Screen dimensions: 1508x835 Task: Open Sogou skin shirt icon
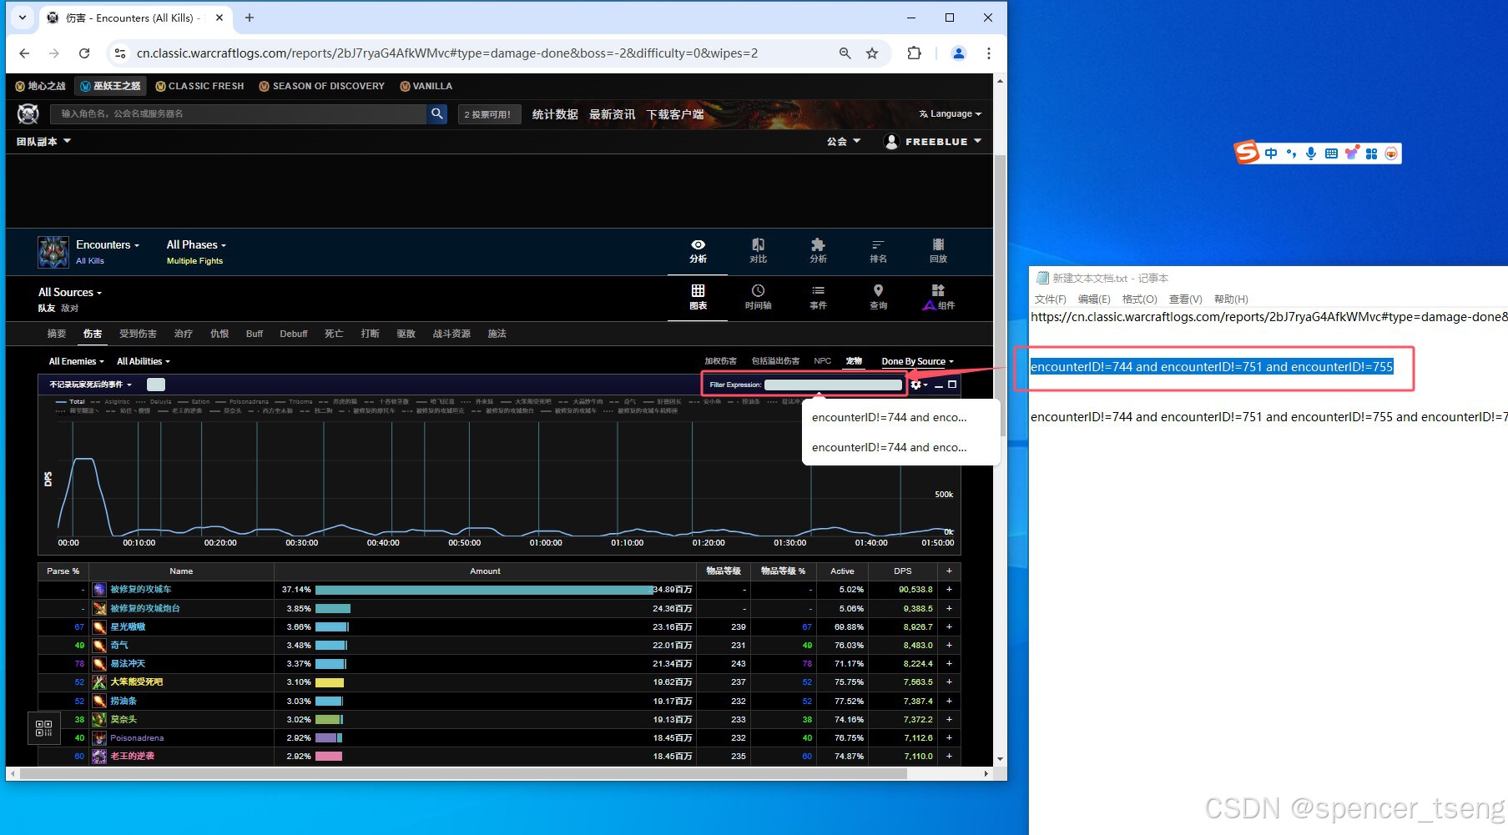click(x=1351, y=153)
